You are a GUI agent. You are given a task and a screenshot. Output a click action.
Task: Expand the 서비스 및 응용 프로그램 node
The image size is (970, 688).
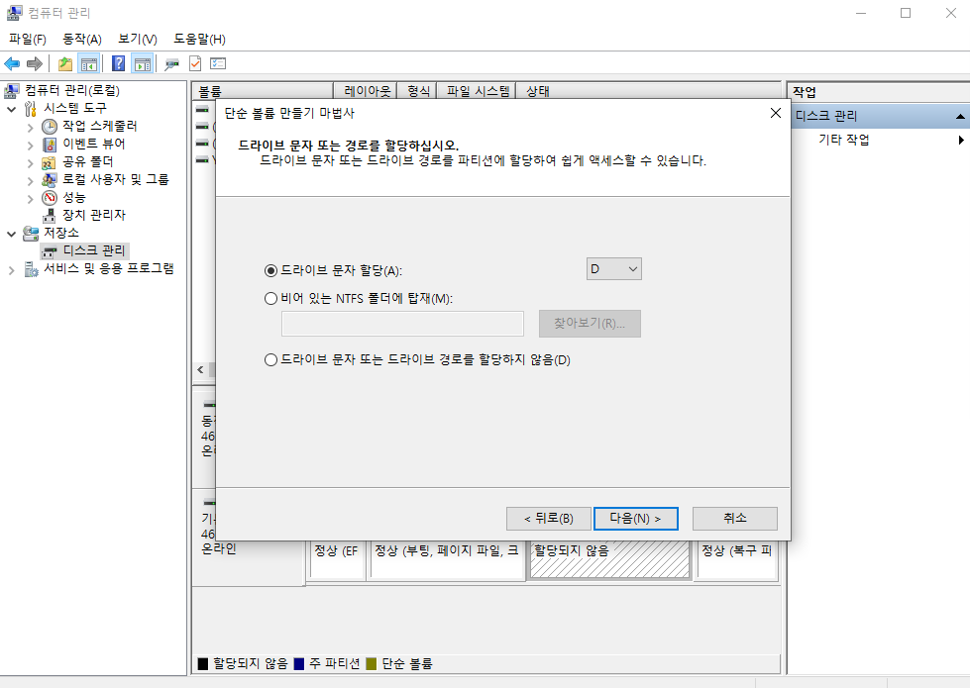11,270
